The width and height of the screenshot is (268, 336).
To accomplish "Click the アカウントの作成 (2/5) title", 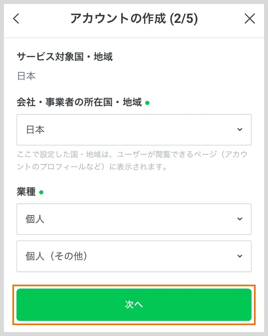I will (134, 18).
